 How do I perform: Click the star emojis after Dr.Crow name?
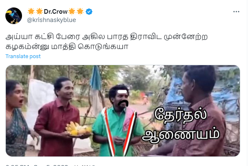[x=76, y=12]
